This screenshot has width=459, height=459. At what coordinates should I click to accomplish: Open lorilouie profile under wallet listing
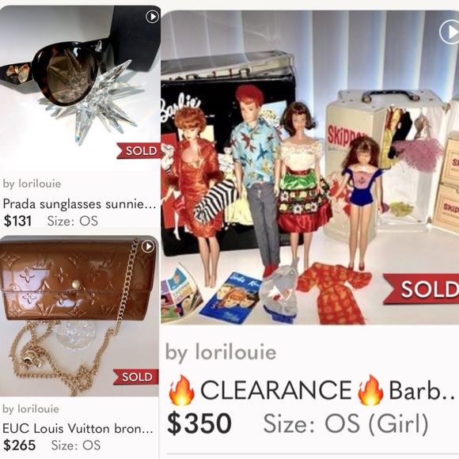(31, 408)
